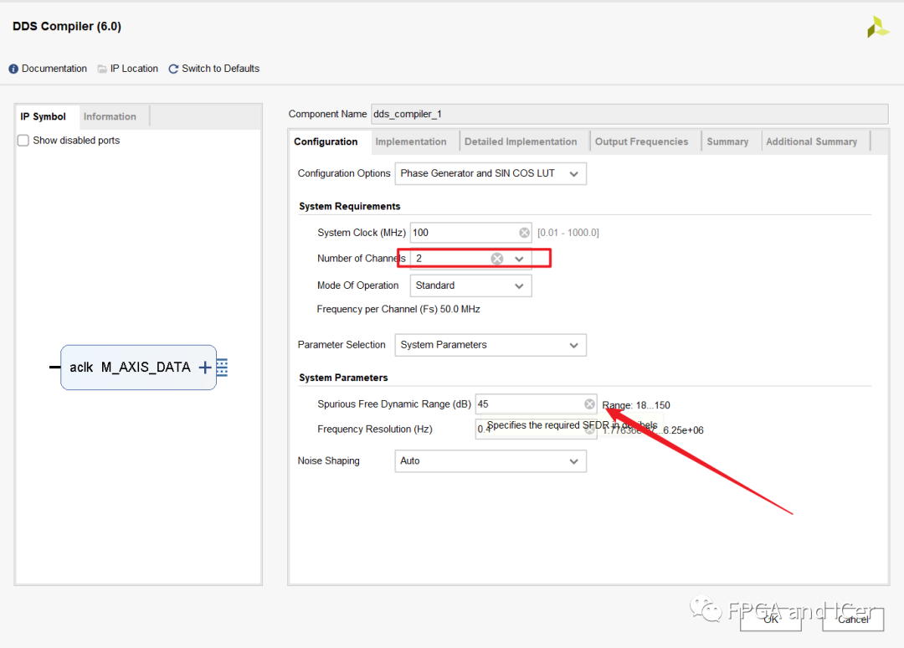Click the Component Name field
The width and height of the screenshot is (904, 648).
[629, 114]
